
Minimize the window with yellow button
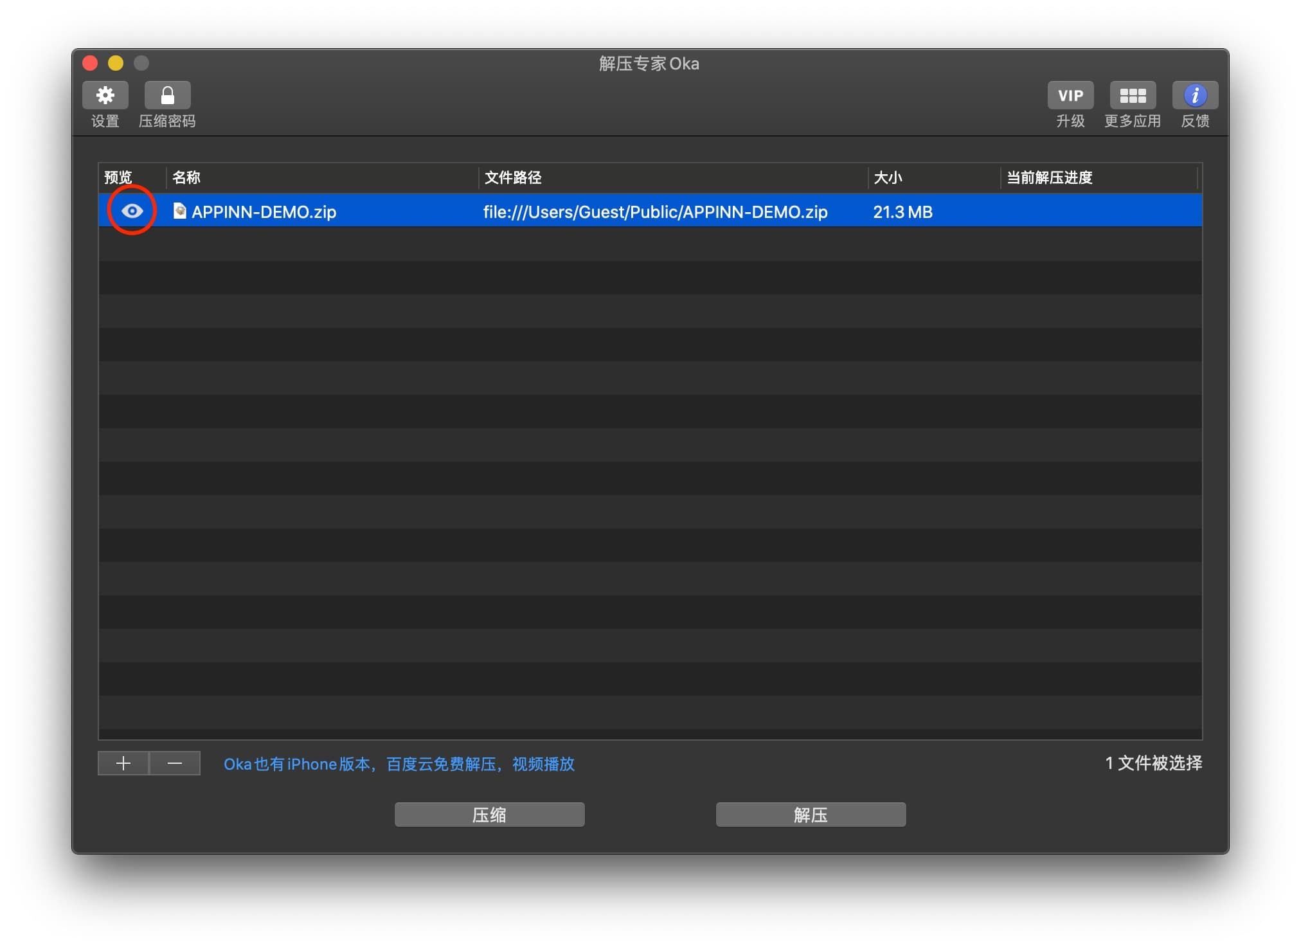116,63
